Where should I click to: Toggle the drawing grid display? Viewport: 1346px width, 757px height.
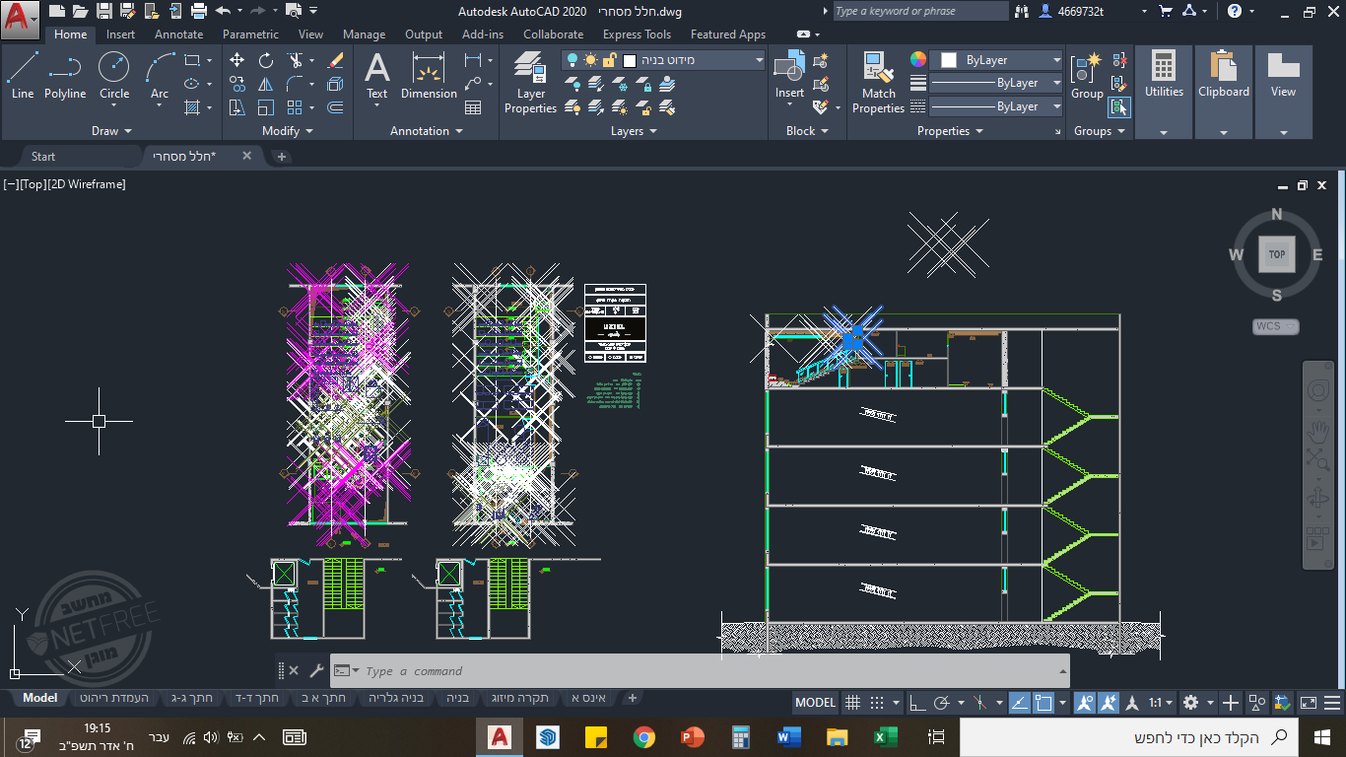pyautogui.click(x=853, y=703)
